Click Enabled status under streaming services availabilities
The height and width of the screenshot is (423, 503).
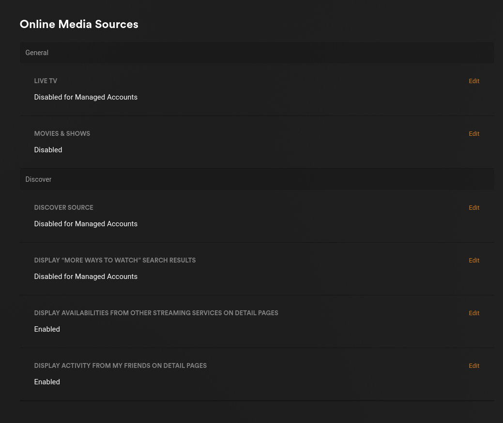click(47, 329)
